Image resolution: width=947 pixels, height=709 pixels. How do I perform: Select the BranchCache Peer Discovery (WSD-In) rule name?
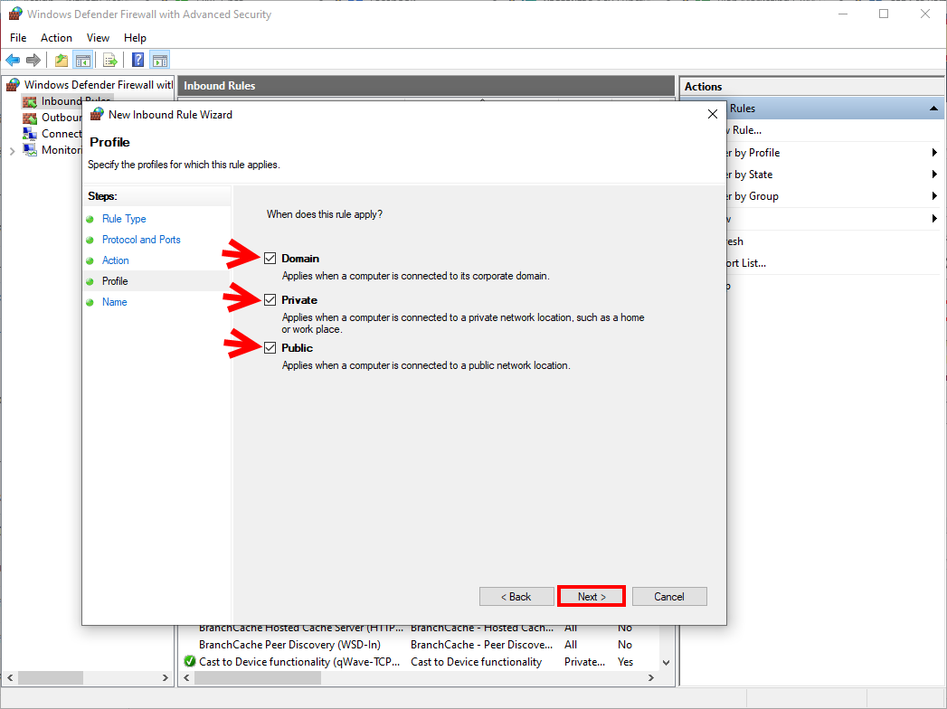289,645
